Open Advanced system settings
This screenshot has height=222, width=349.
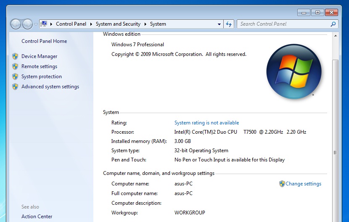[50, 87]
